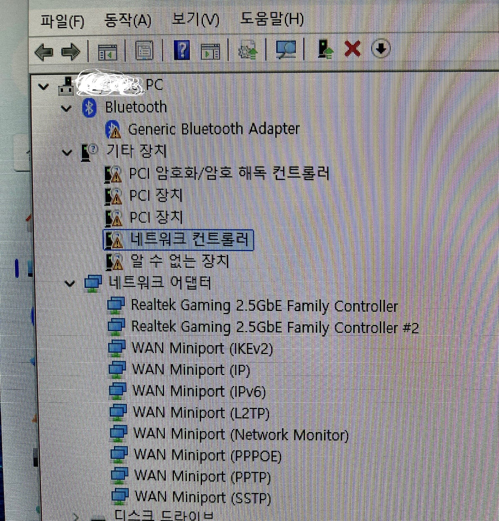This screenshot has height=521, width=499.
Task: Select the 기타 장치 category label
Action: (x=137, y=151)
